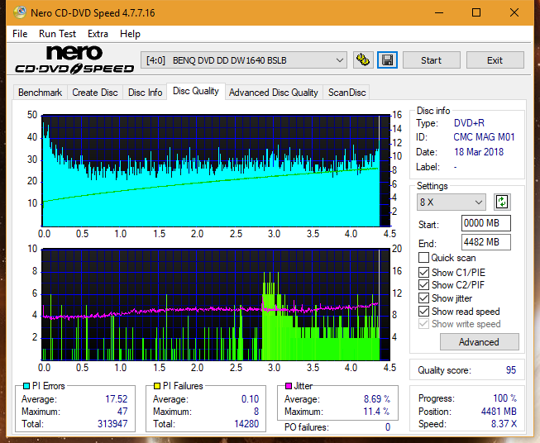Switch to the ScanDisc tab
Image resolution: width=540 pixels, height=443 pixels.
click(346, 93)
